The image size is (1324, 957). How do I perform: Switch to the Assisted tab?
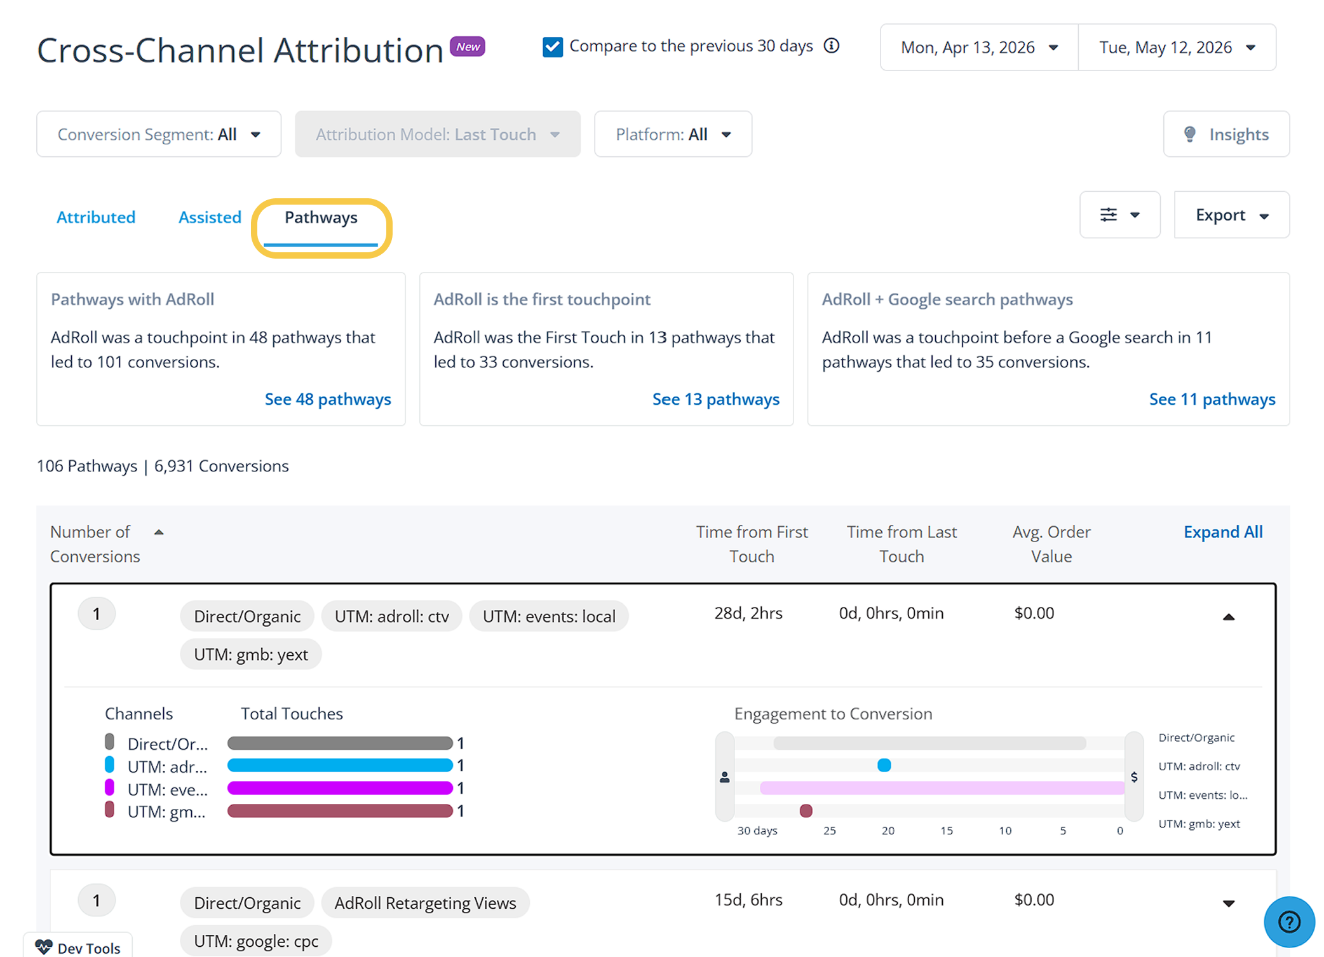coord(210,217)
